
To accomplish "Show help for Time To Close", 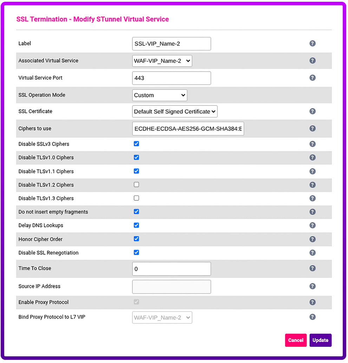I will click(x=312, y=268).
